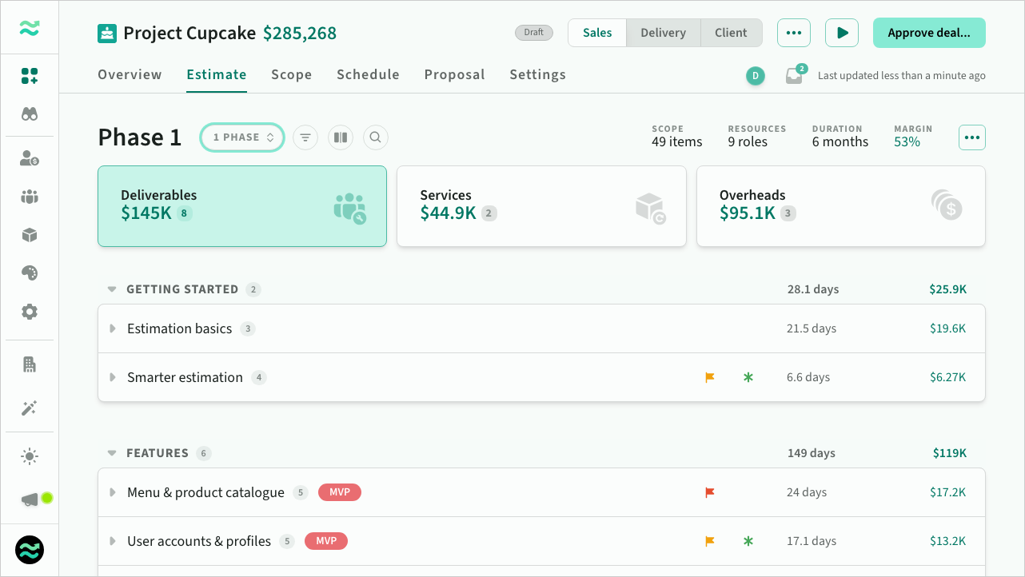Click green asterisk on User accounts & profiles
Viewport: 1025px width, 577px height.
pos(748,541)
